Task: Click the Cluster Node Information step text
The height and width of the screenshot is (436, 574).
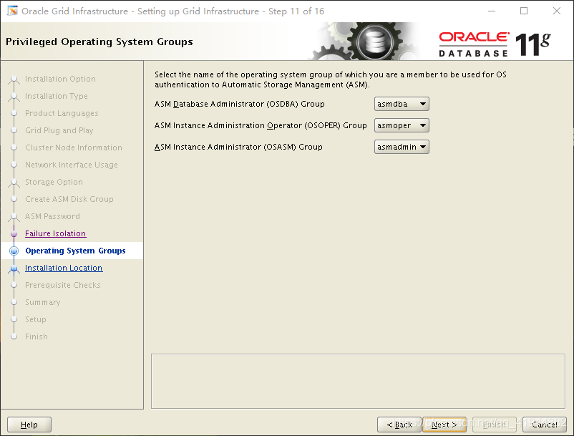Action: pyautogui.click(x=74, y=148)
